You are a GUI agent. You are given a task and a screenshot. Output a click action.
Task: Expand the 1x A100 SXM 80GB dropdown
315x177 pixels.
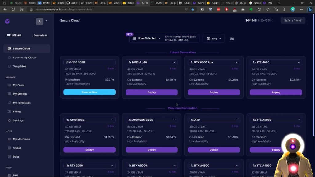click(152, 120)
